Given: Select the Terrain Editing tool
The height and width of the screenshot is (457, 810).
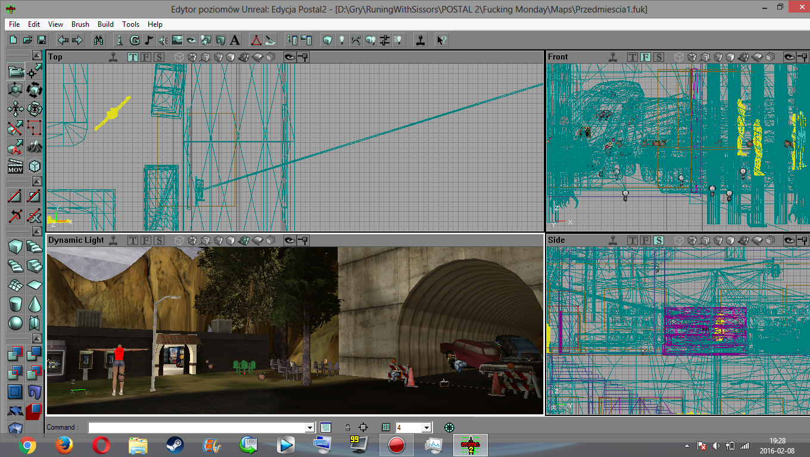Looking at the screenshot, I should [x=35, y=147].
